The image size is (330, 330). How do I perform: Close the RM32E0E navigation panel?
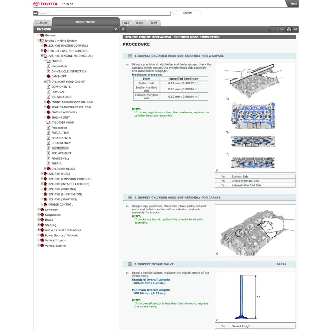coord(116,29)
